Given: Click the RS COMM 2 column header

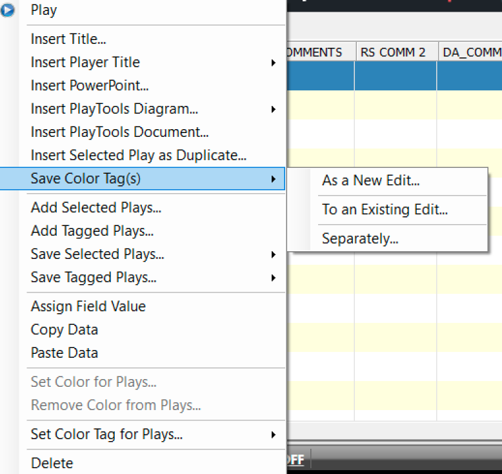Looking at the screenshot, I should pyautogui.click(x=397, y=52).
